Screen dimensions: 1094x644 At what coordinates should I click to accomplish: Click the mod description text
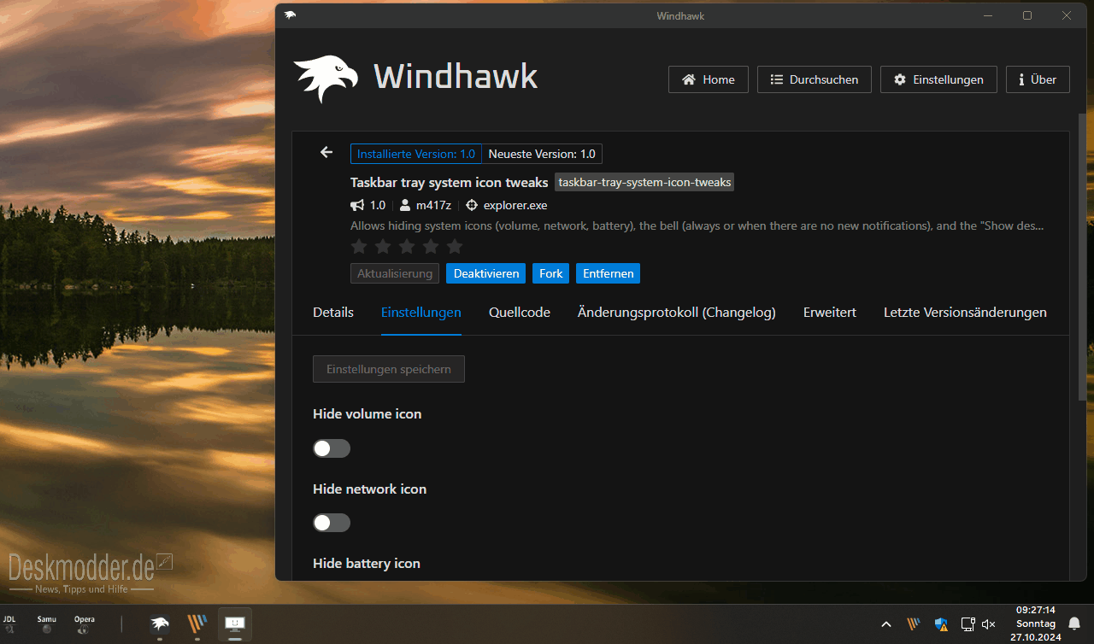[x=697, y=226]
